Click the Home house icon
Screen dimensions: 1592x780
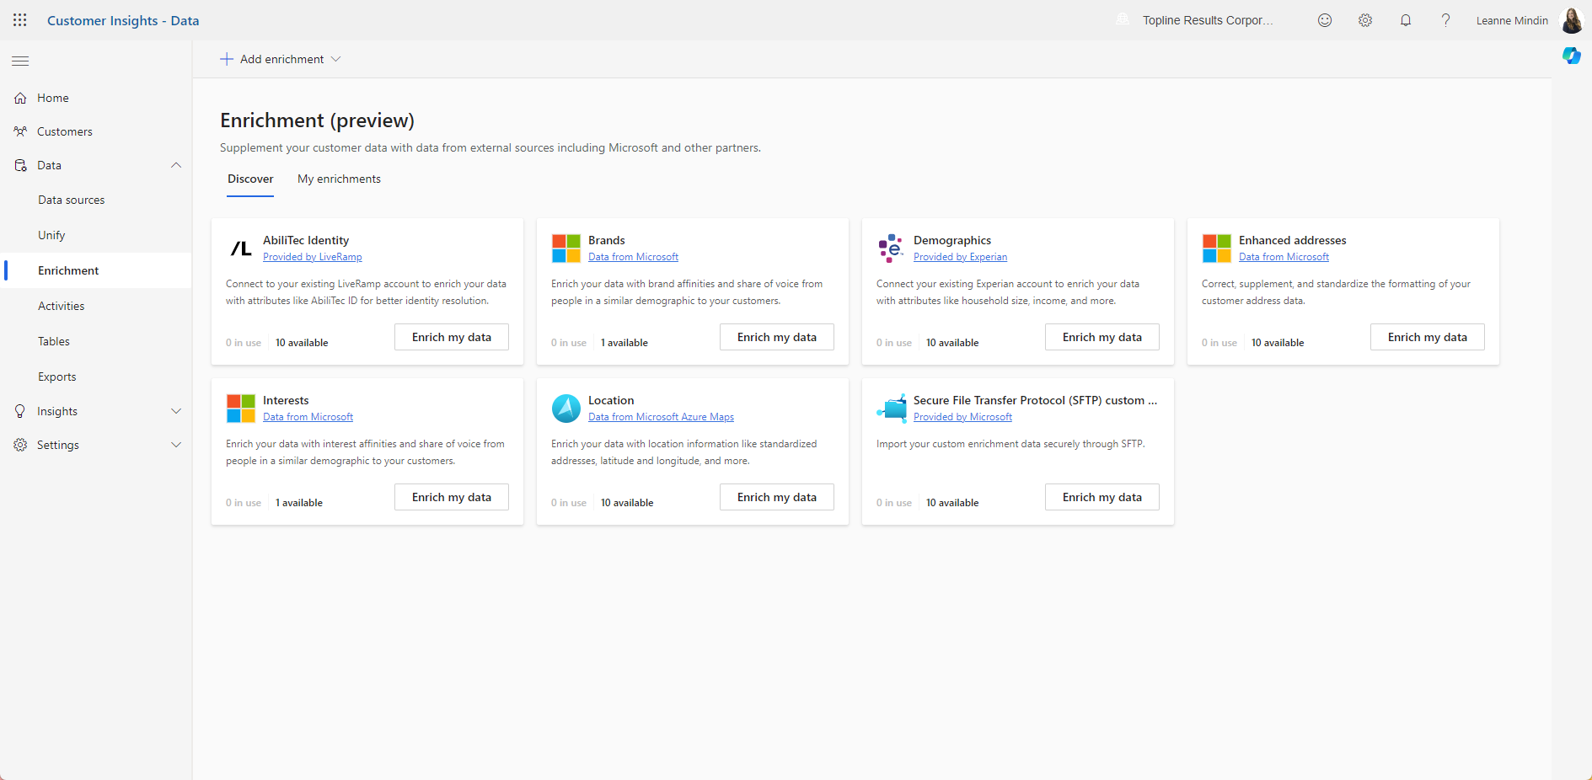20,99
